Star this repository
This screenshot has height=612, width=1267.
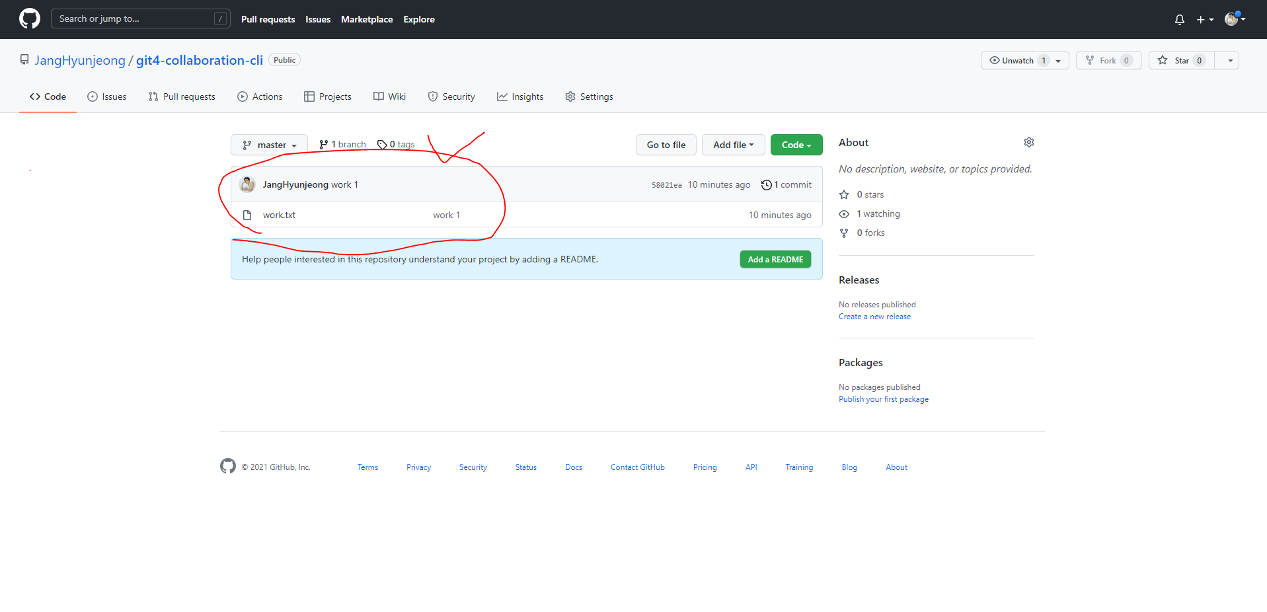pos(1182,60)
